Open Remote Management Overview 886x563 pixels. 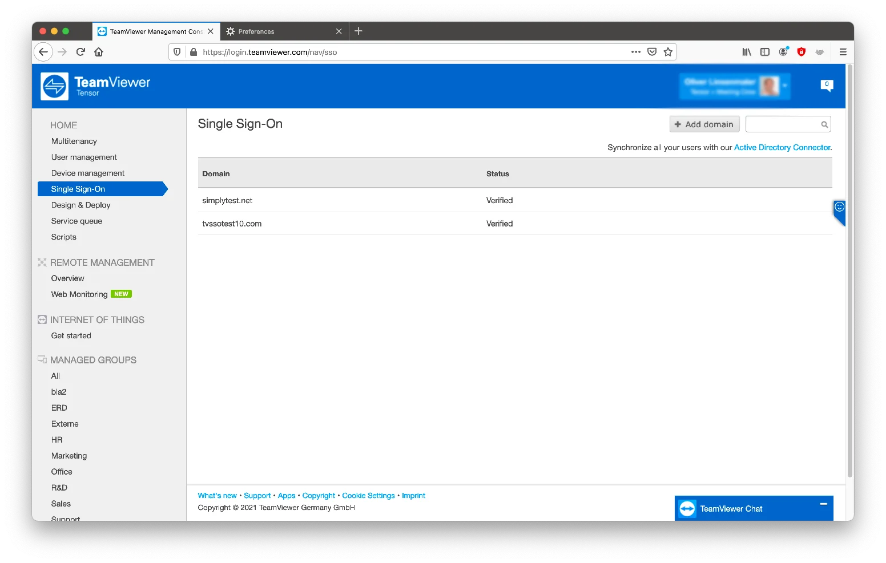pos(67,278)
